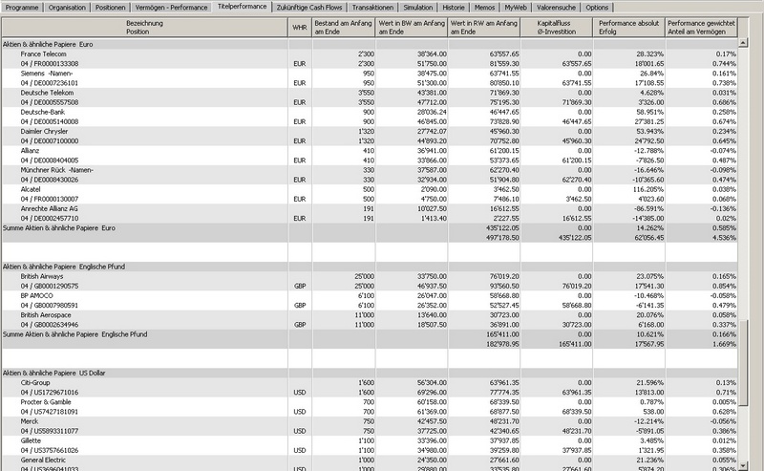Click the 17'567.95 Pfund total Erfolg
Image resolution: width=764 pixels, height=471 pixels.
[648, 344]
